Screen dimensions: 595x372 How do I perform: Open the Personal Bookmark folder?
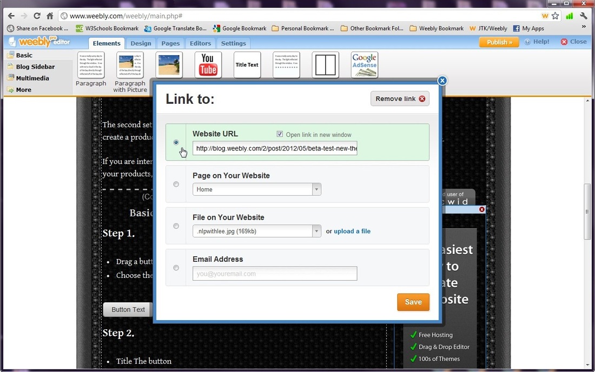point(303,29)
